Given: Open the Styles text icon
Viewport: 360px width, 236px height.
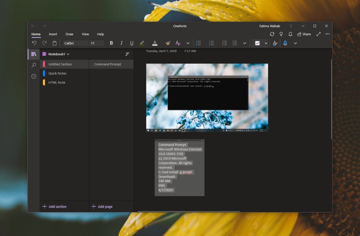Looking at the screenshot, I should (x=275, y=43).
